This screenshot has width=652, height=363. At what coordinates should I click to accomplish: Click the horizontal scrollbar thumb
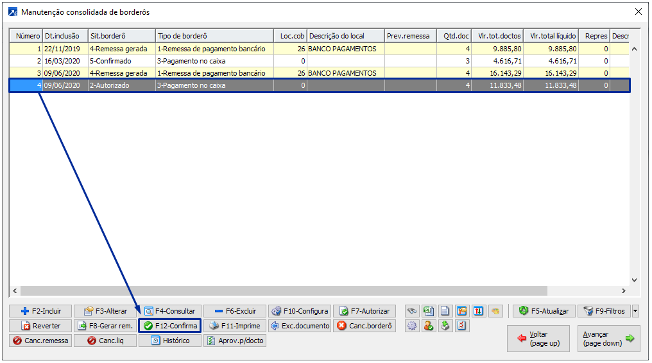(x=284, y=291)
